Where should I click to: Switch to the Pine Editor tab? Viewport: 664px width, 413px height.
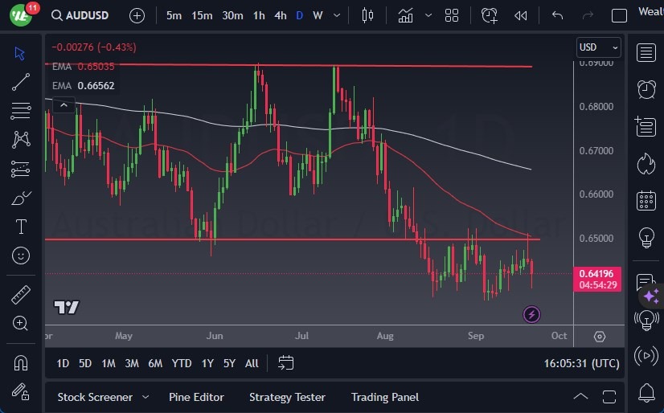pyautogui.click(x=196, y=397)
